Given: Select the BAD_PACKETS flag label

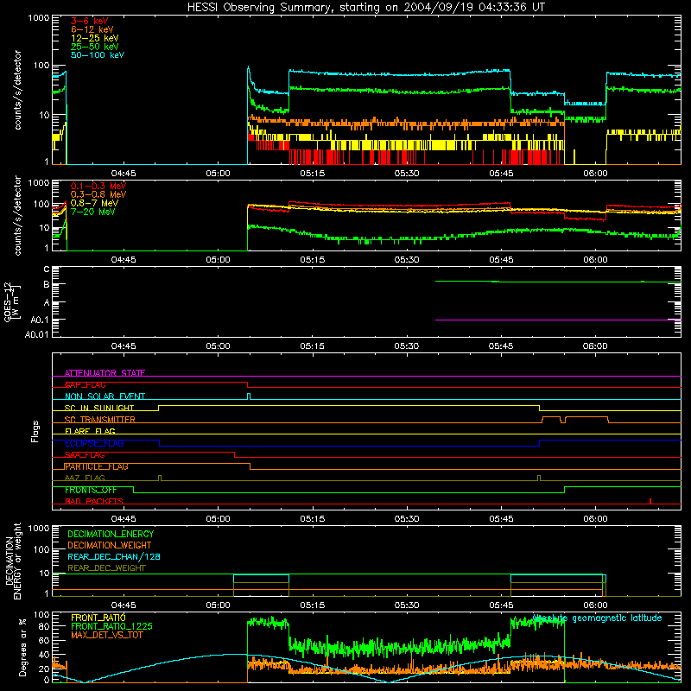Looking at the screenshot, I should pos(94,501).
